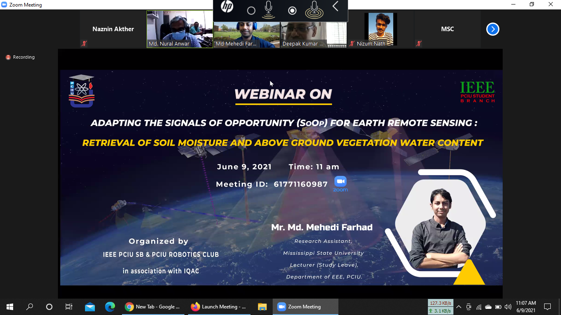561x315 pixels.
Task: Select the MSC participant tile
Action: point(448,30)
